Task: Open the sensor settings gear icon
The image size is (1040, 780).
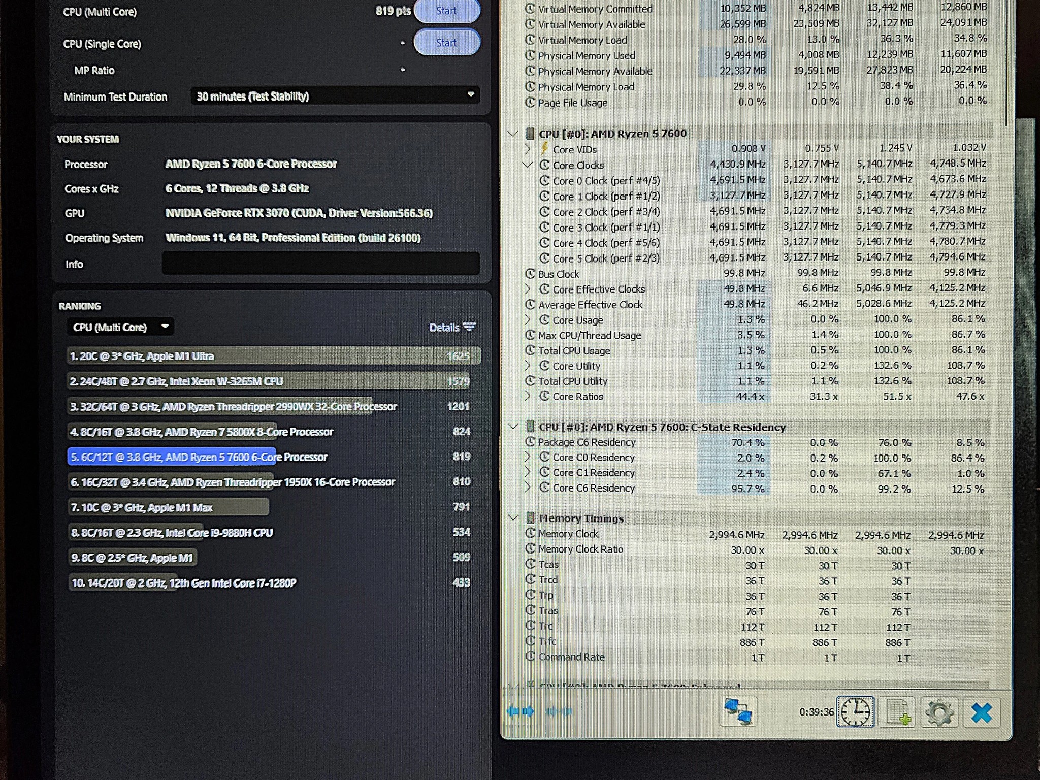Action: [939, 712]
